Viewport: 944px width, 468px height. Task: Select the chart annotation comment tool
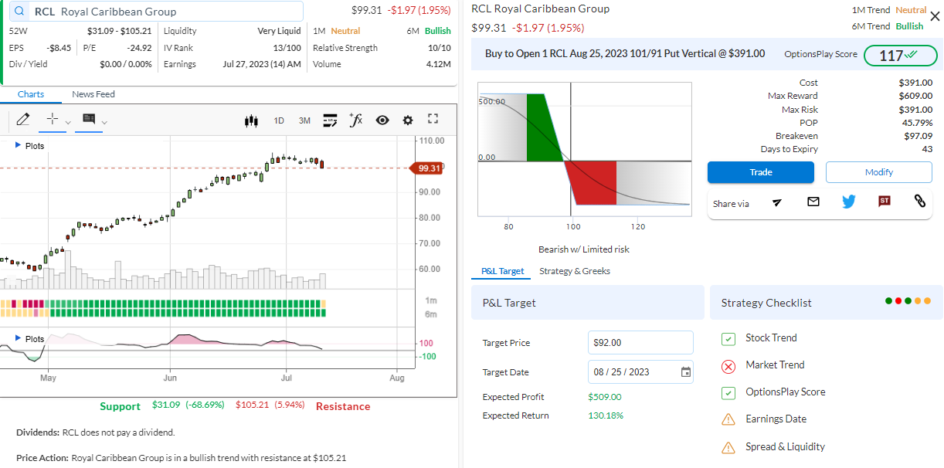[x=88, y=119]
